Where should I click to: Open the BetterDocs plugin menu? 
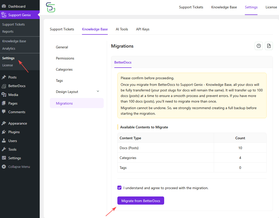coord(18,86)
